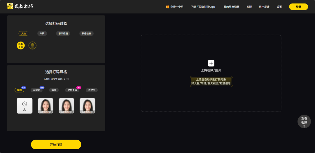315x153 pixels.
Task: Open the 自定义 style tab
Action: (92, 90)
